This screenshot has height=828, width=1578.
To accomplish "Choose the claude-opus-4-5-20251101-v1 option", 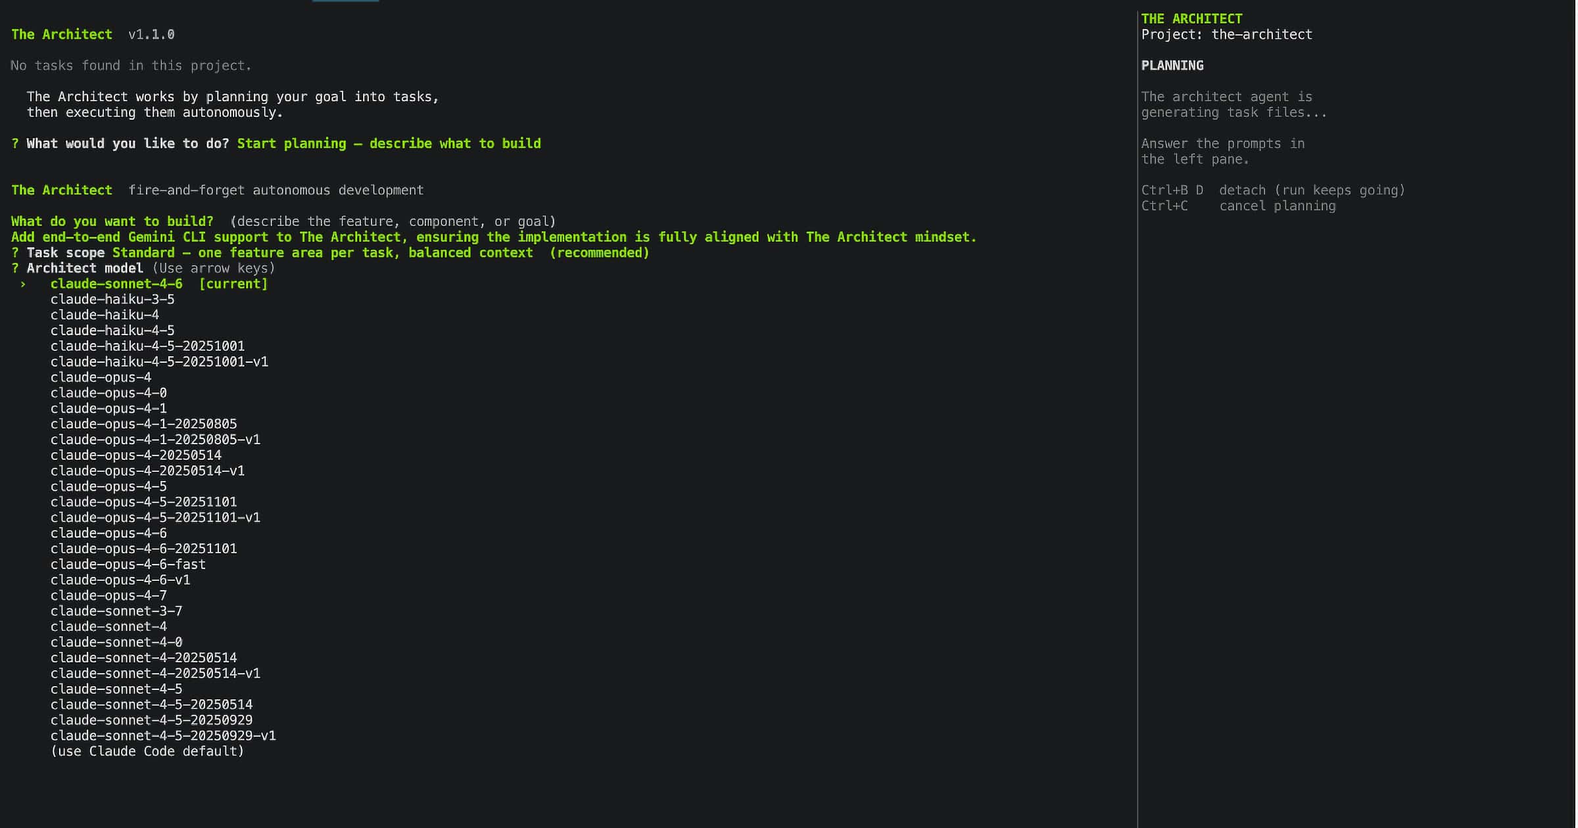I will (155, 518).
